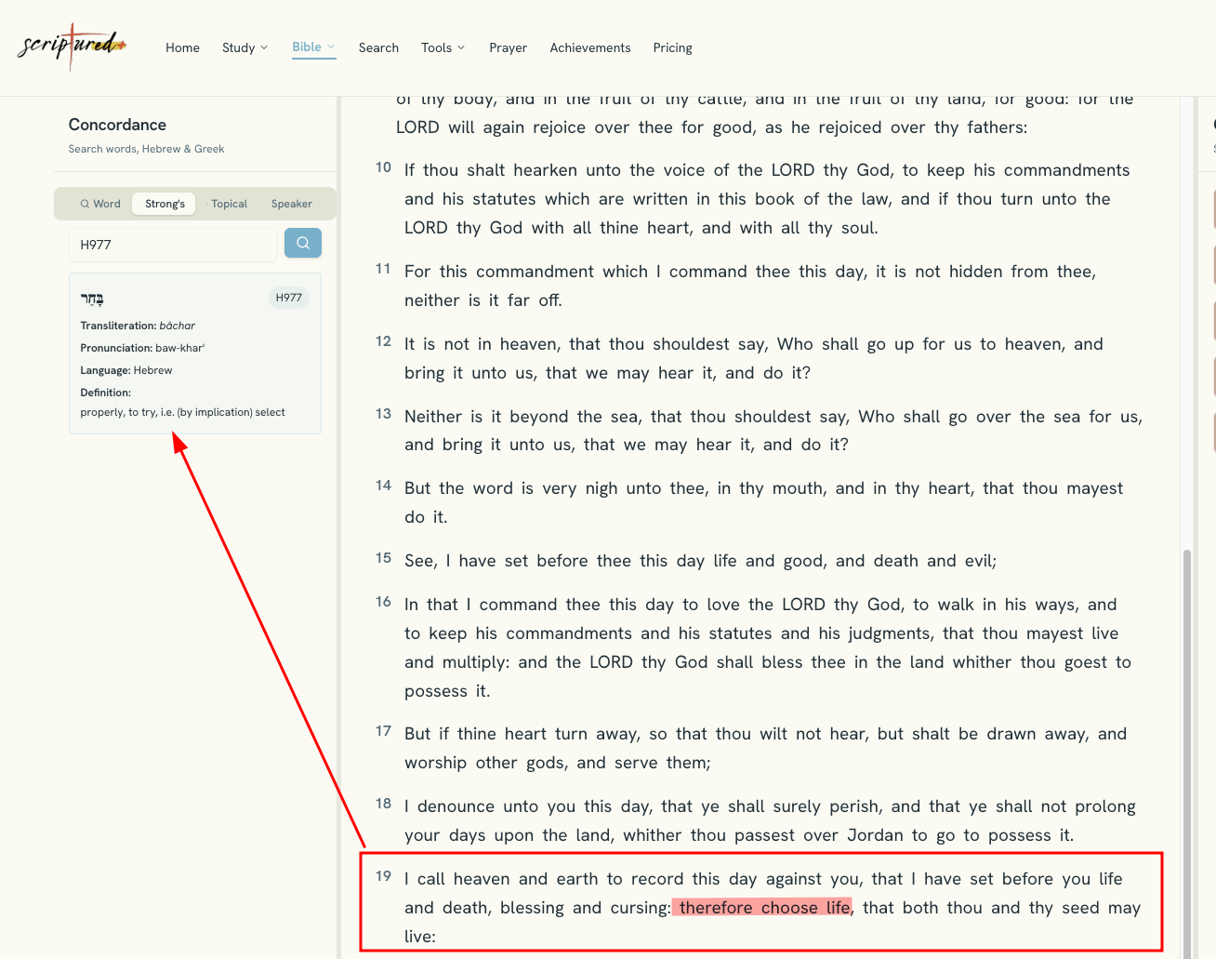
Task: Click the Scriptured logo
Action: (x=72, y=47)
